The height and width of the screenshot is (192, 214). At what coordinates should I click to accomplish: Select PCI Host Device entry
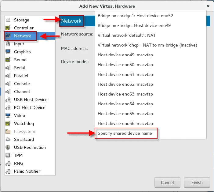coord(30,107)
